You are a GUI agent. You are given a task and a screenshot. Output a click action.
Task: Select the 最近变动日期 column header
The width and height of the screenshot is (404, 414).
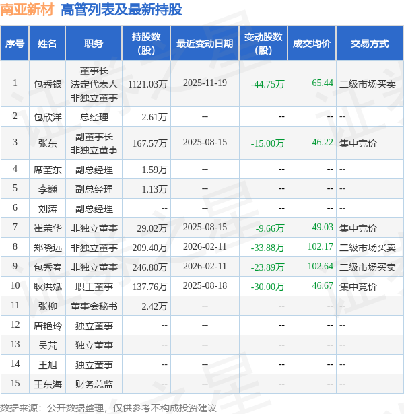(205, 44)
